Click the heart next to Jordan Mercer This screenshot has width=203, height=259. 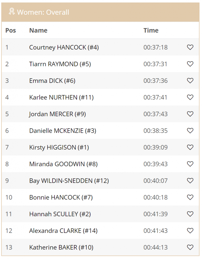click(190, 114)
